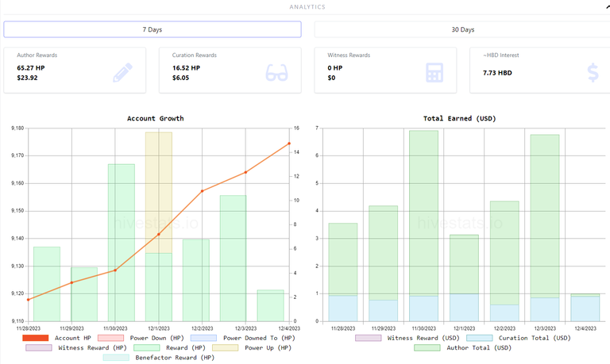Click the Total Earned (USD) chart title
The width and height of the screenshot is (610, 364).
coord(459,118)
